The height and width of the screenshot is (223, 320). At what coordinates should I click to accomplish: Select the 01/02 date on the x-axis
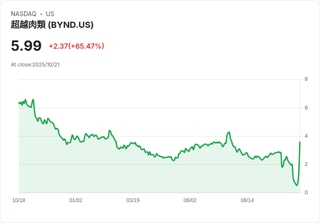76,200
